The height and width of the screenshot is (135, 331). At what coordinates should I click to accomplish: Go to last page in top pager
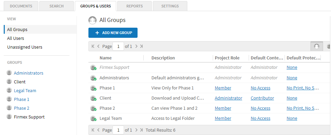click(141, 46)
